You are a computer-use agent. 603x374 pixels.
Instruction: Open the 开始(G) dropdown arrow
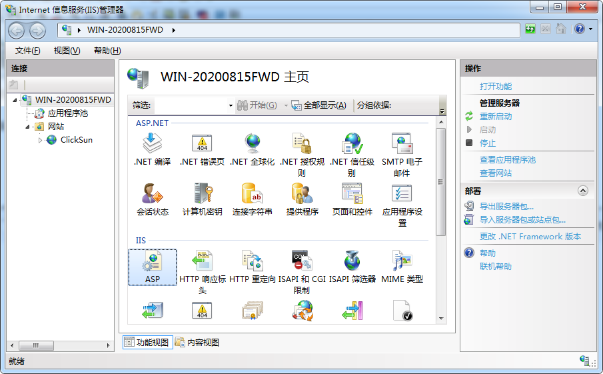point(286,105)
